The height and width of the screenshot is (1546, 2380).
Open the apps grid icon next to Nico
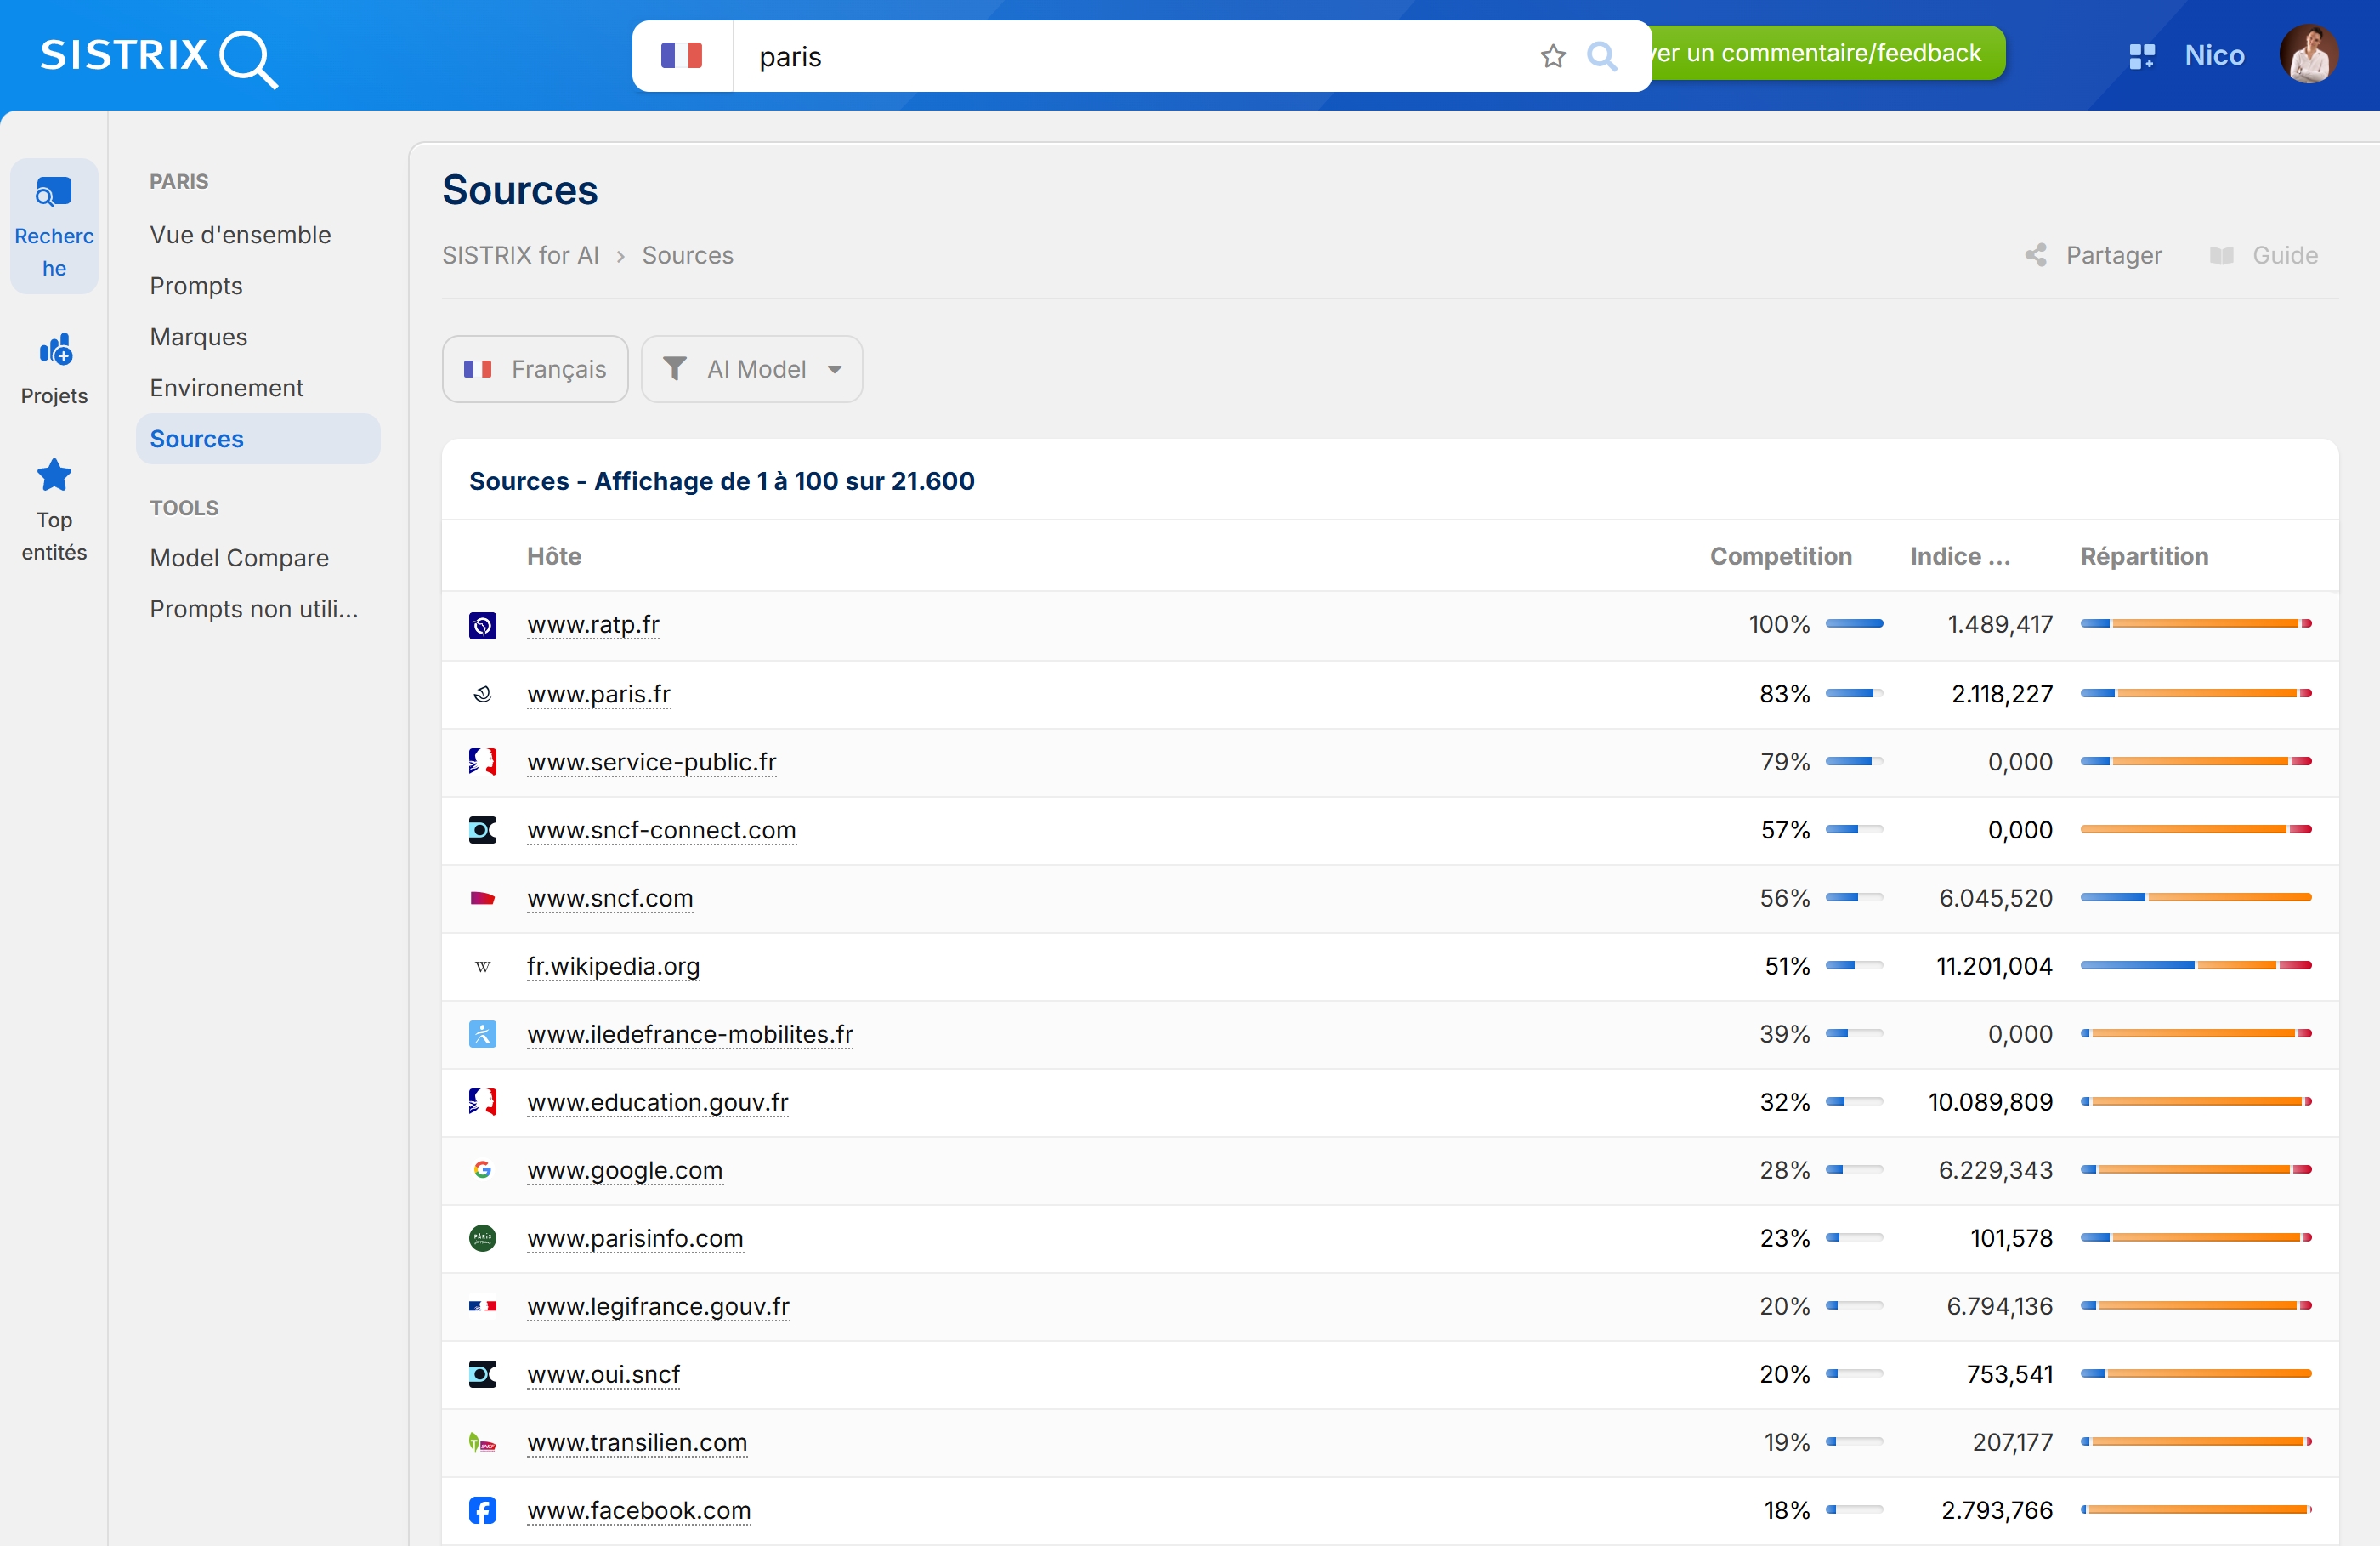click(2141, 56)
